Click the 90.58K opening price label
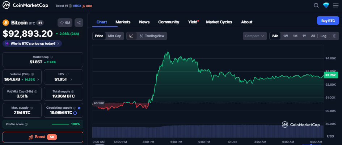The height and width of the screenshot is (145, 342). point(99,103)
